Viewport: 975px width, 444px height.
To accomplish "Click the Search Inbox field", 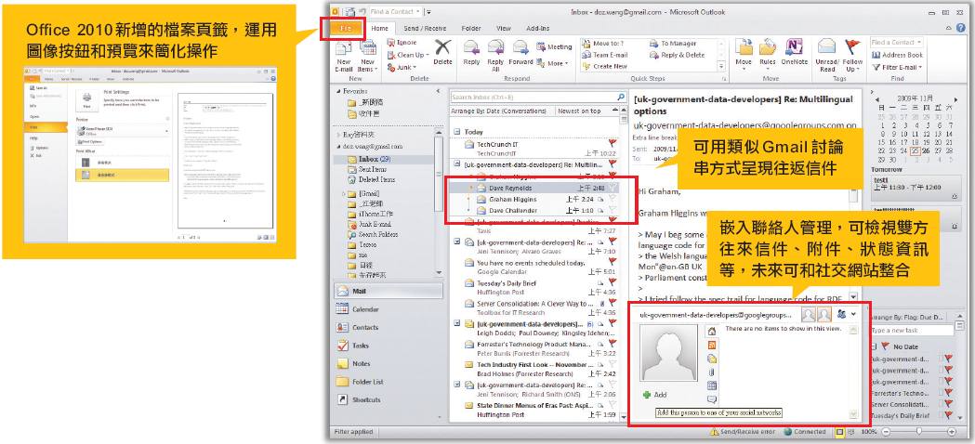I will (x=530, y=96).
